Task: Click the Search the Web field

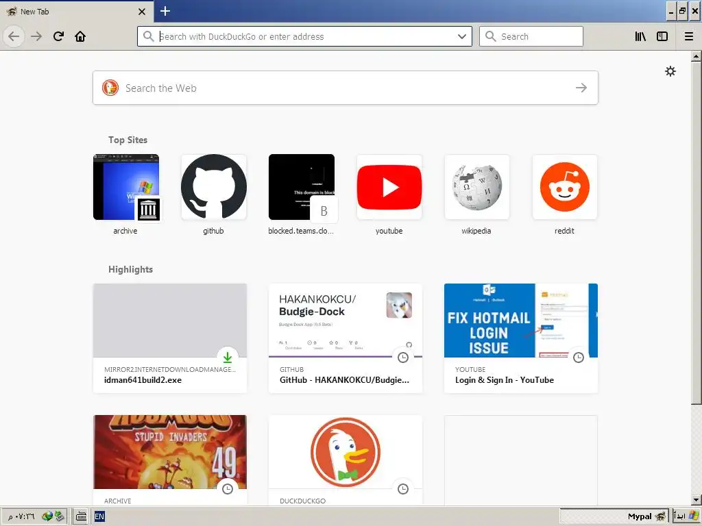Action: coord(346,88)
